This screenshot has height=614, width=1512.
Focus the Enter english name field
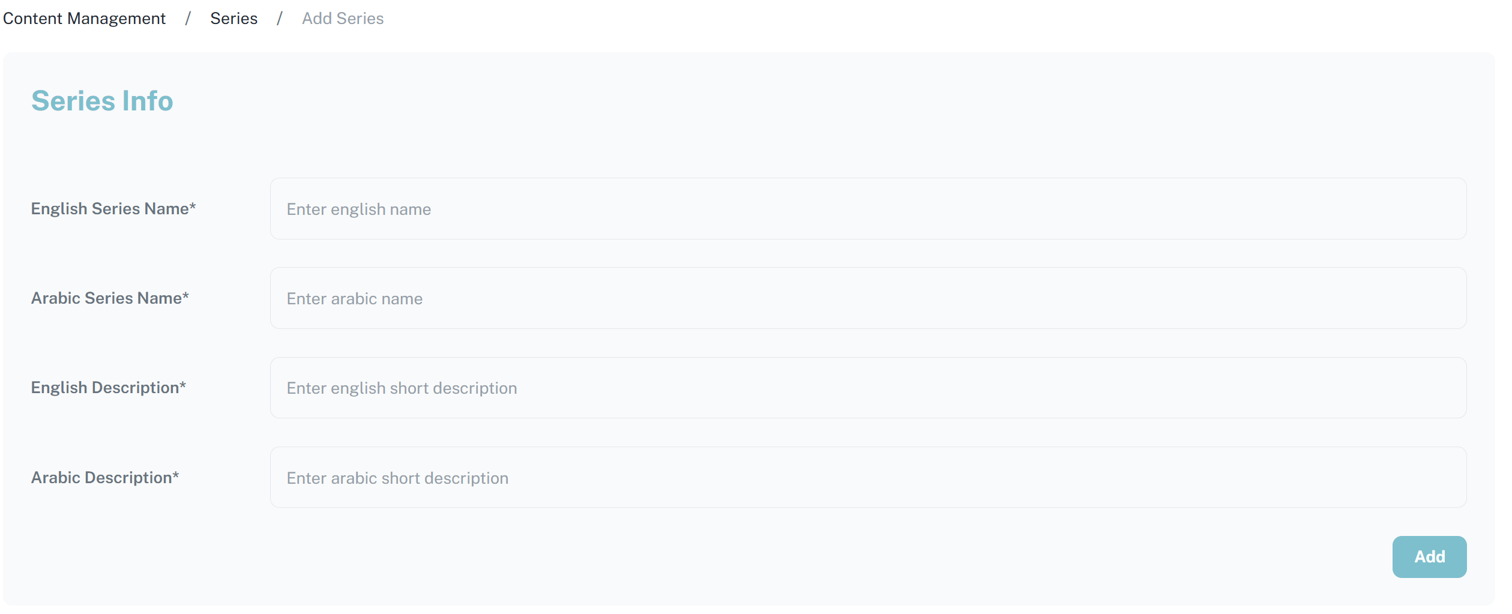coord(867,209)
